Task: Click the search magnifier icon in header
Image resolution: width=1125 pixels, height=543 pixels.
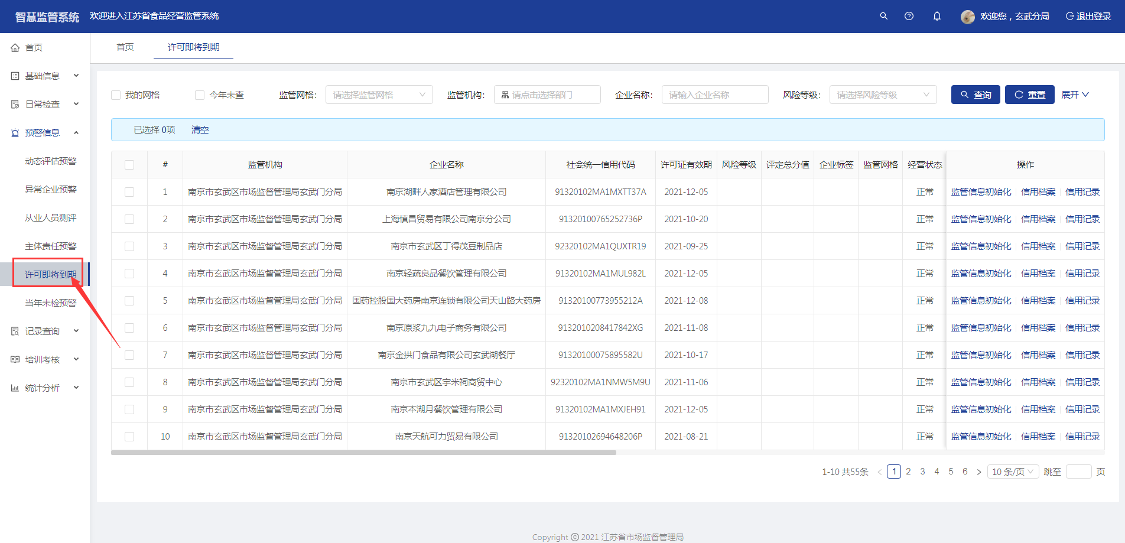Action: 883,16
